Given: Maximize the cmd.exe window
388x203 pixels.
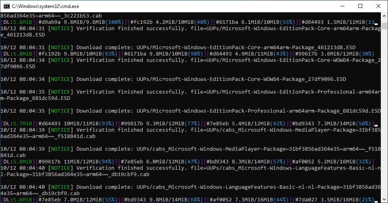Looking at the screenshot, I should (x=360, y=6).
